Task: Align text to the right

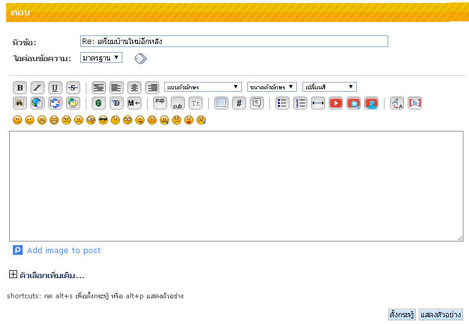Action: point(152,88)
